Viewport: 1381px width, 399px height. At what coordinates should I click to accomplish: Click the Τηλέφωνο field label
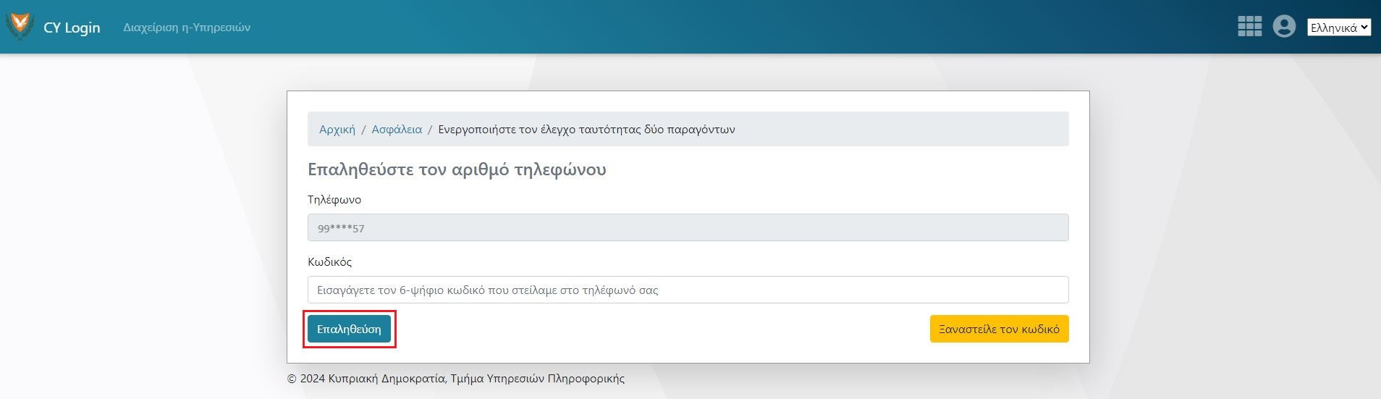click(334, 200)
